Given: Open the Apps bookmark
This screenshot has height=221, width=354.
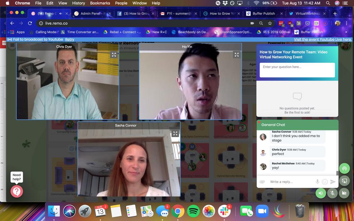Looking at the screenshot, I should 18,32.
